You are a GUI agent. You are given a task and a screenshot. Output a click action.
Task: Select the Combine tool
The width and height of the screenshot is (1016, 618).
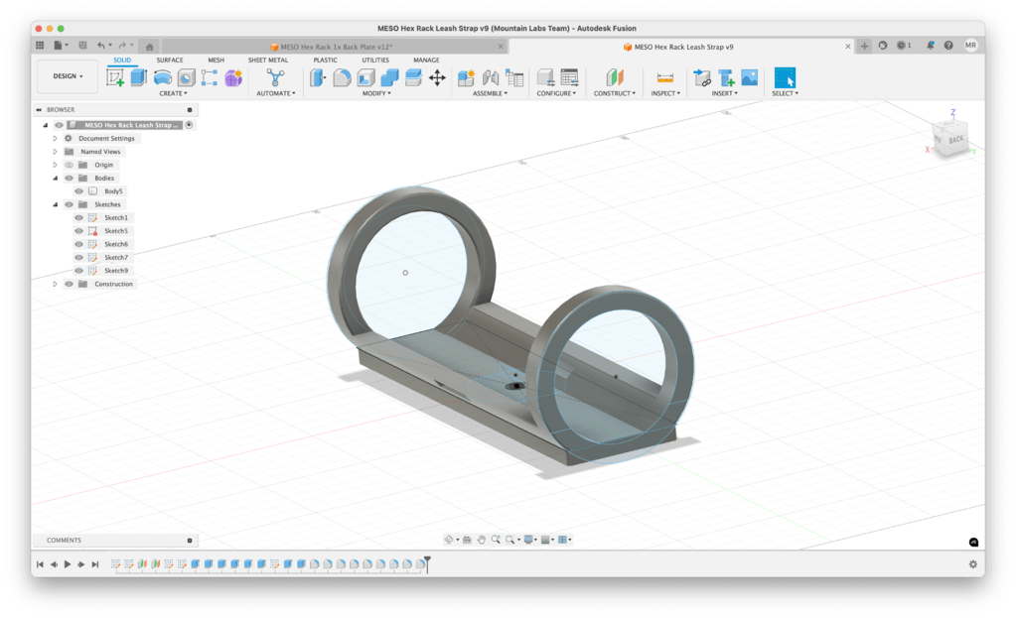point(389,77)
